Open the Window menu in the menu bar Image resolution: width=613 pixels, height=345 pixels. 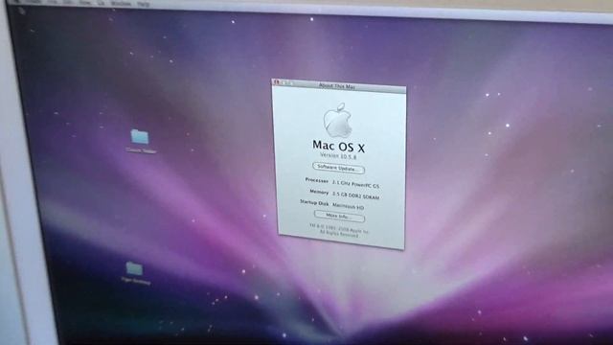pyautogui.click(x=121, y=4)
